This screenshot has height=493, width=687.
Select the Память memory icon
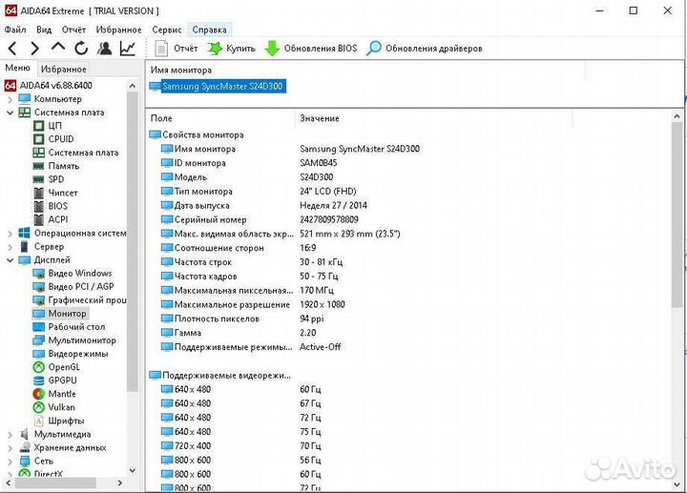[x=39, y=166]
